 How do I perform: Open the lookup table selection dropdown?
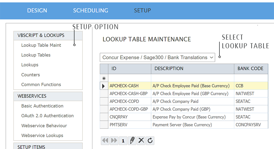[157, 58]
